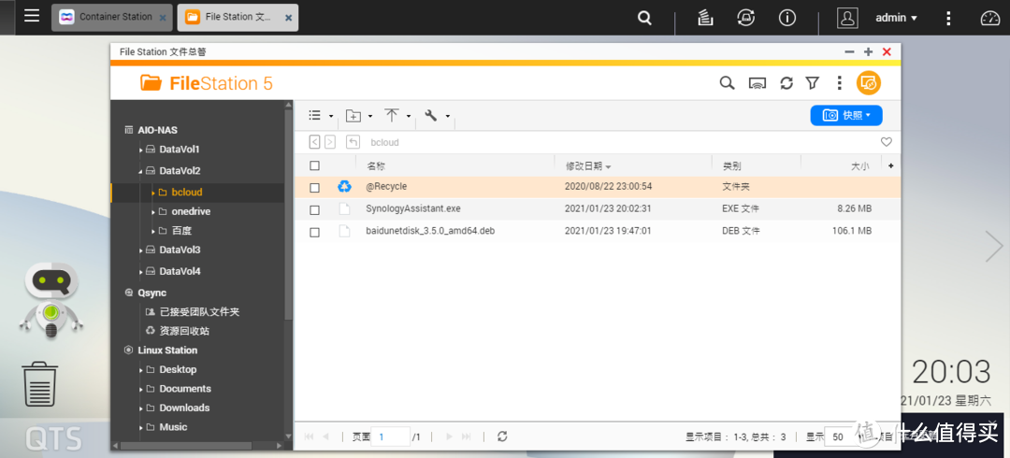Add bcloud to favorites heart icon
Image resolution: width=1010 pixels, height=458 pixels.
[x=887, y=142]
